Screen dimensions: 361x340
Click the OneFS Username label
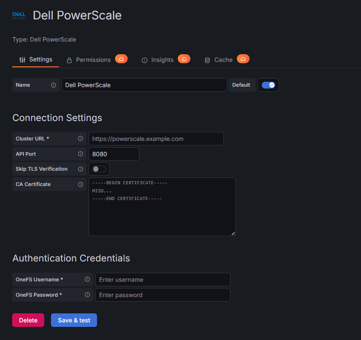click(x=39, y=279)
